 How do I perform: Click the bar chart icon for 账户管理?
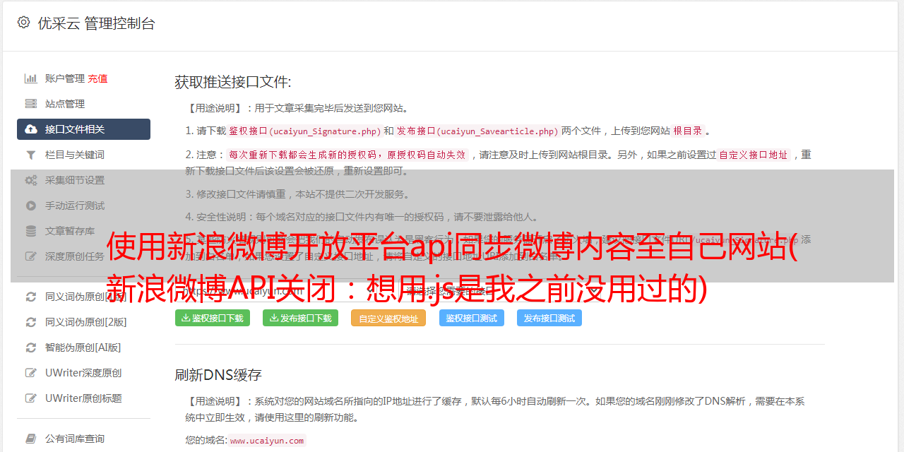(31, 78)
